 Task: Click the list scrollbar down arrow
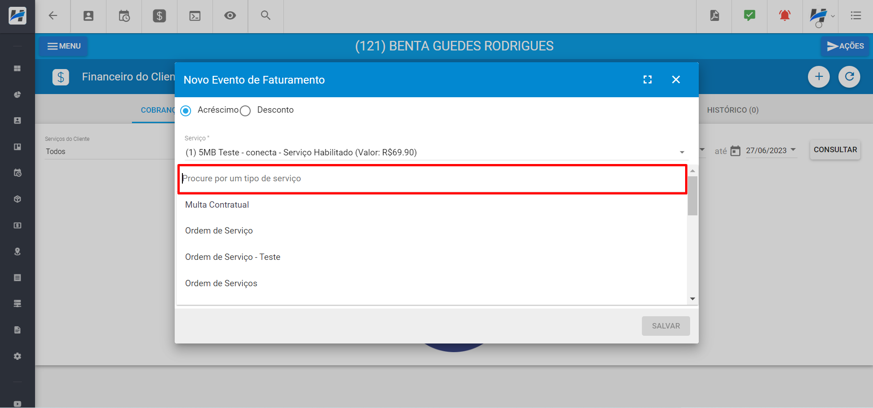coord(692,299)
